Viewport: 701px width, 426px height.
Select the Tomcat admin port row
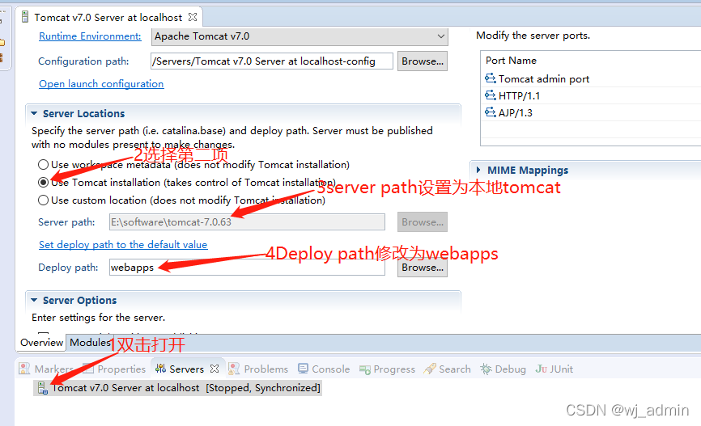coord(590,78)
